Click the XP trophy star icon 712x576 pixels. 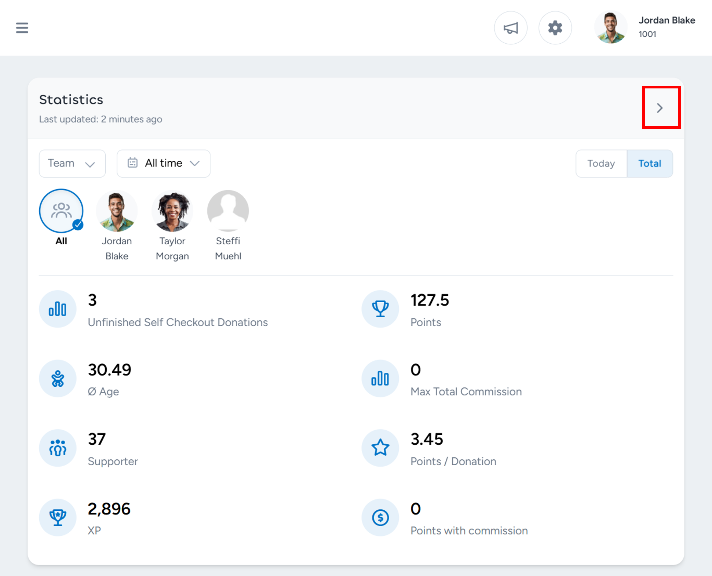pyautogui.click(x=58, y=517)
